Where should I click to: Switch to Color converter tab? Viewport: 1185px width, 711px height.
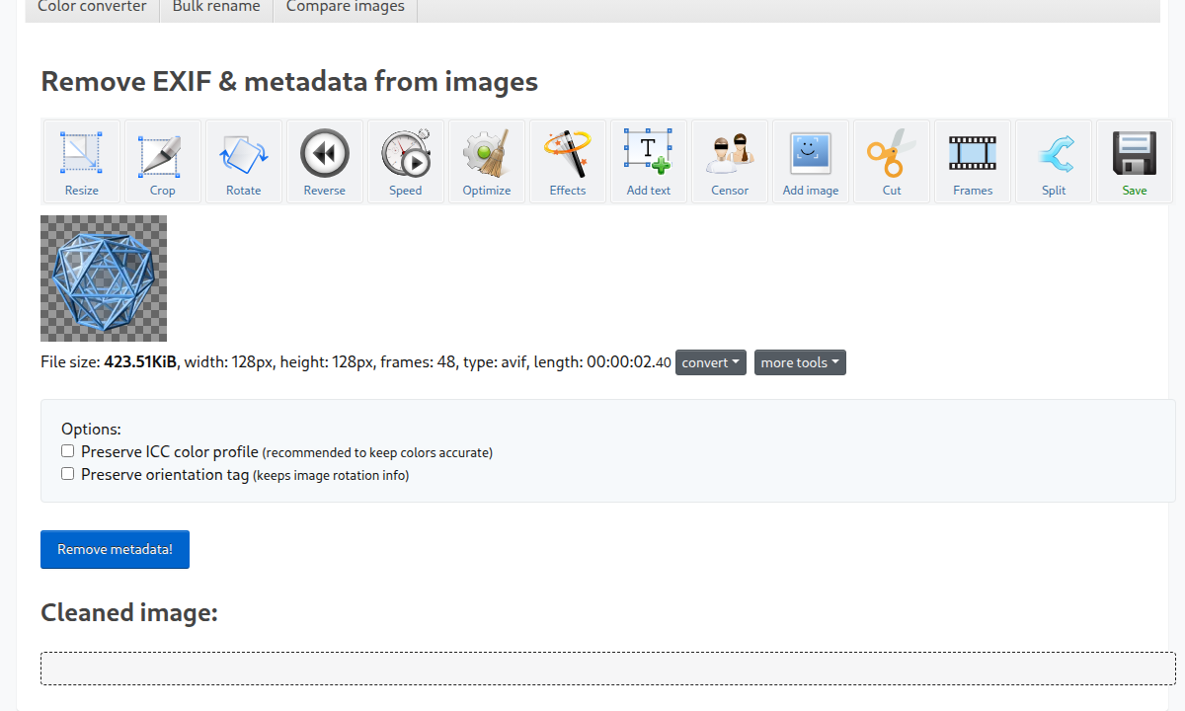[92, 8]
